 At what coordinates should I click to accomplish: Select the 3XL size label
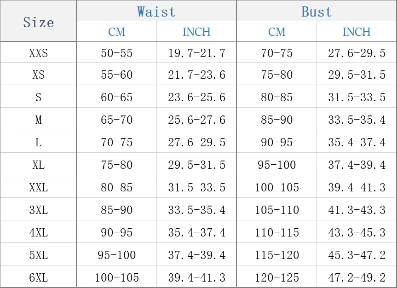pos(38,210)
